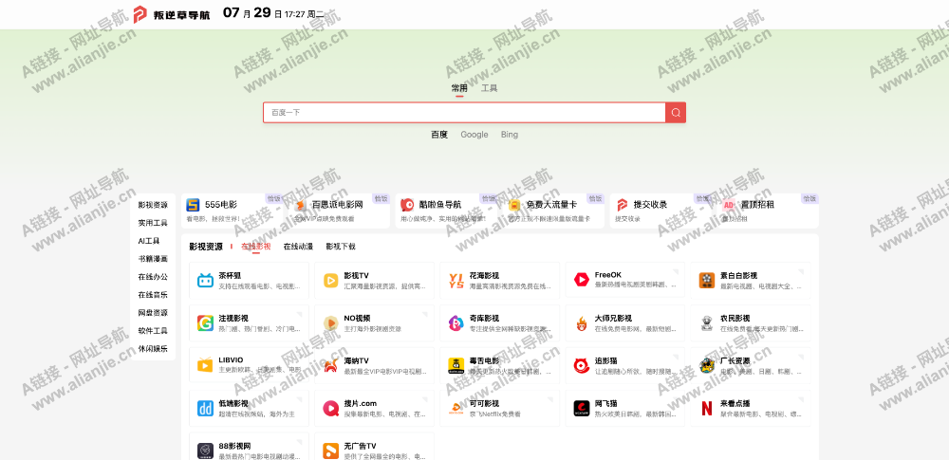Open the 大师兄影视 flame icon
This screenshot has height=460, width=949.
pyautogui.click(x=582, y=323)
